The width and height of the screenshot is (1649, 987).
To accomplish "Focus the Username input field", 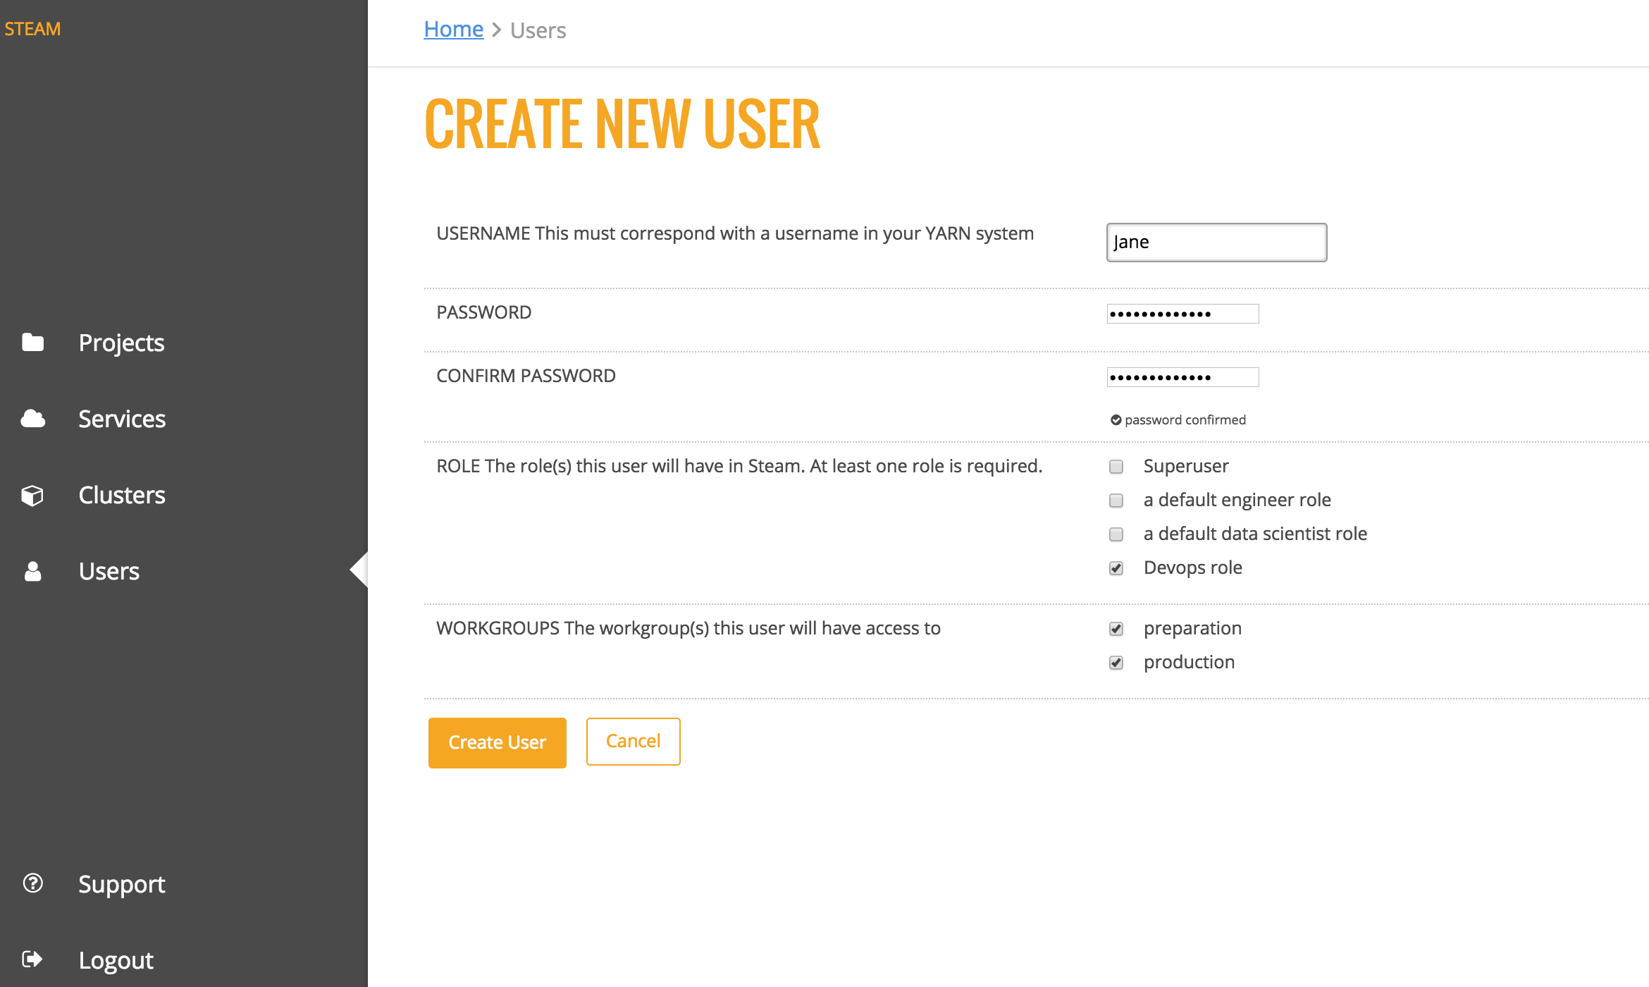I will point(1216,243).
